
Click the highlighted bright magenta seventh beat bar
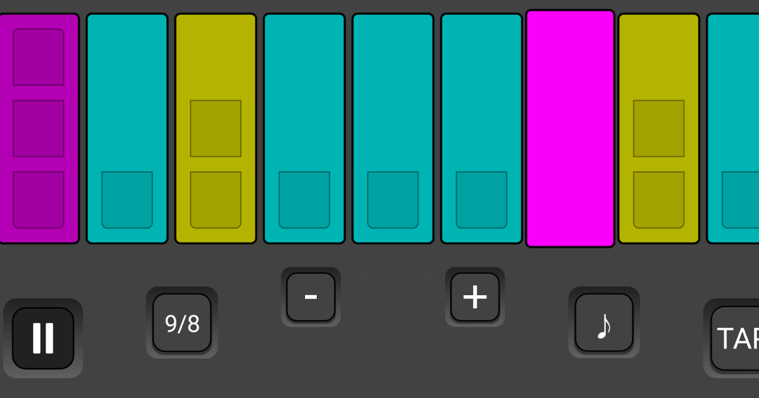(570, 128)
